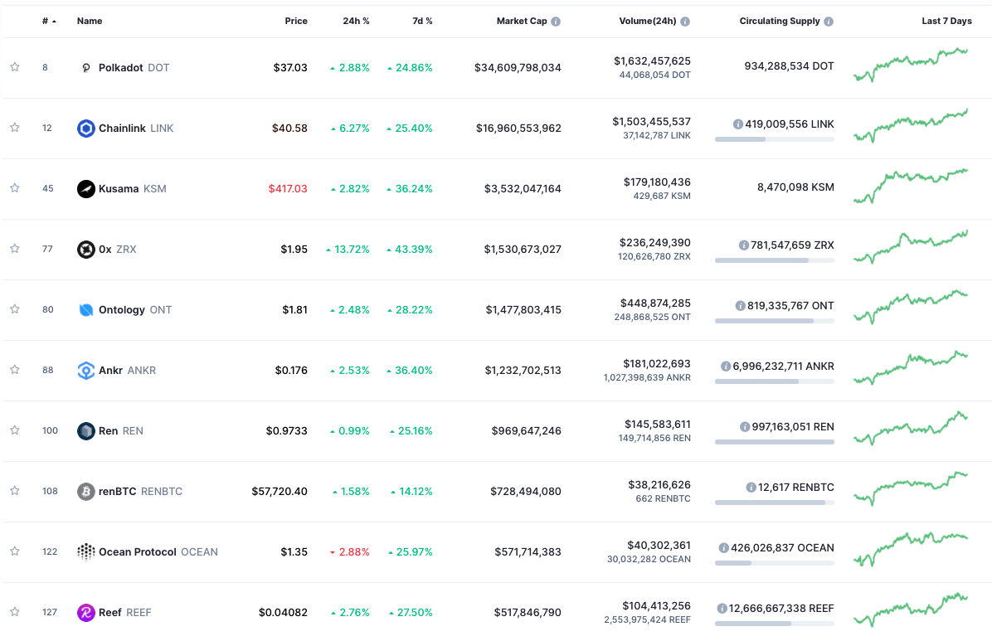The width and height of the screenshot is (992, 641).
Task: Open Ocean Protocol supply info icon
Action: 724,548
